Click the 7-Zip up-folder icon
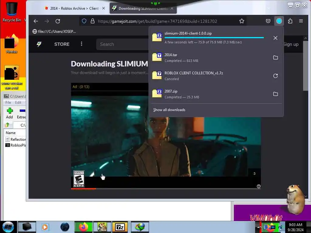The width and height of the screenshot is (311, 233). [x=8, y=125]
